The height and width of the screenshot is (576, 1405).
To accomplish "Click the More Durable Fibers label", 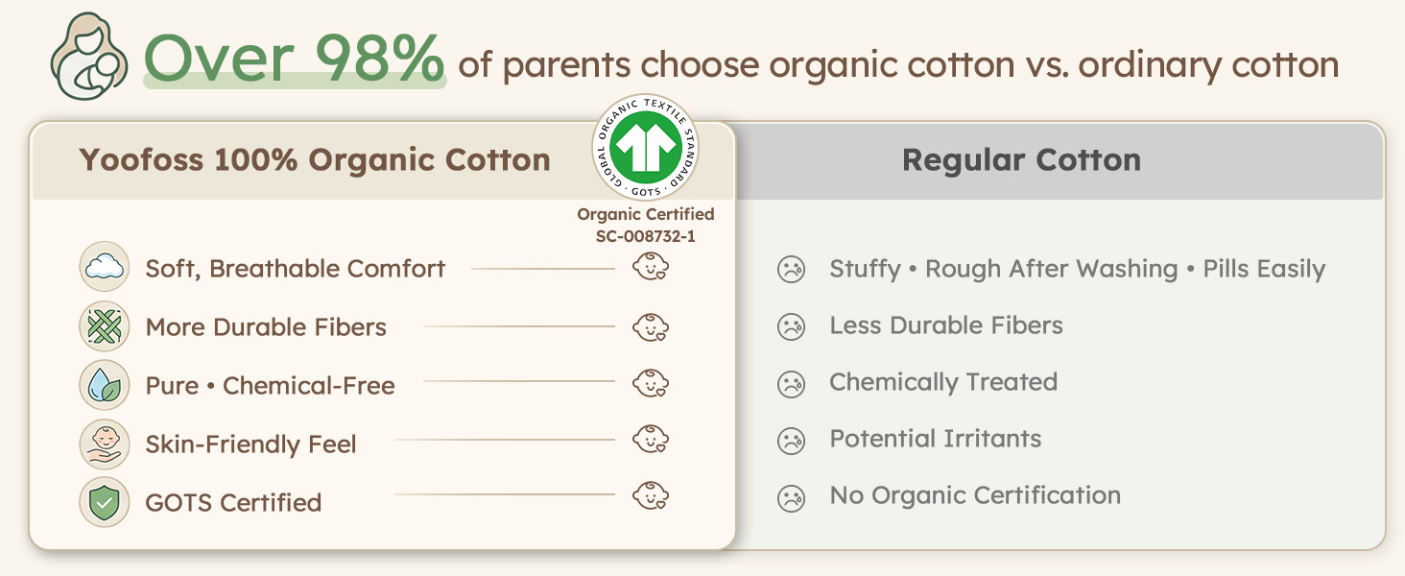I will (x=266, y=327).
